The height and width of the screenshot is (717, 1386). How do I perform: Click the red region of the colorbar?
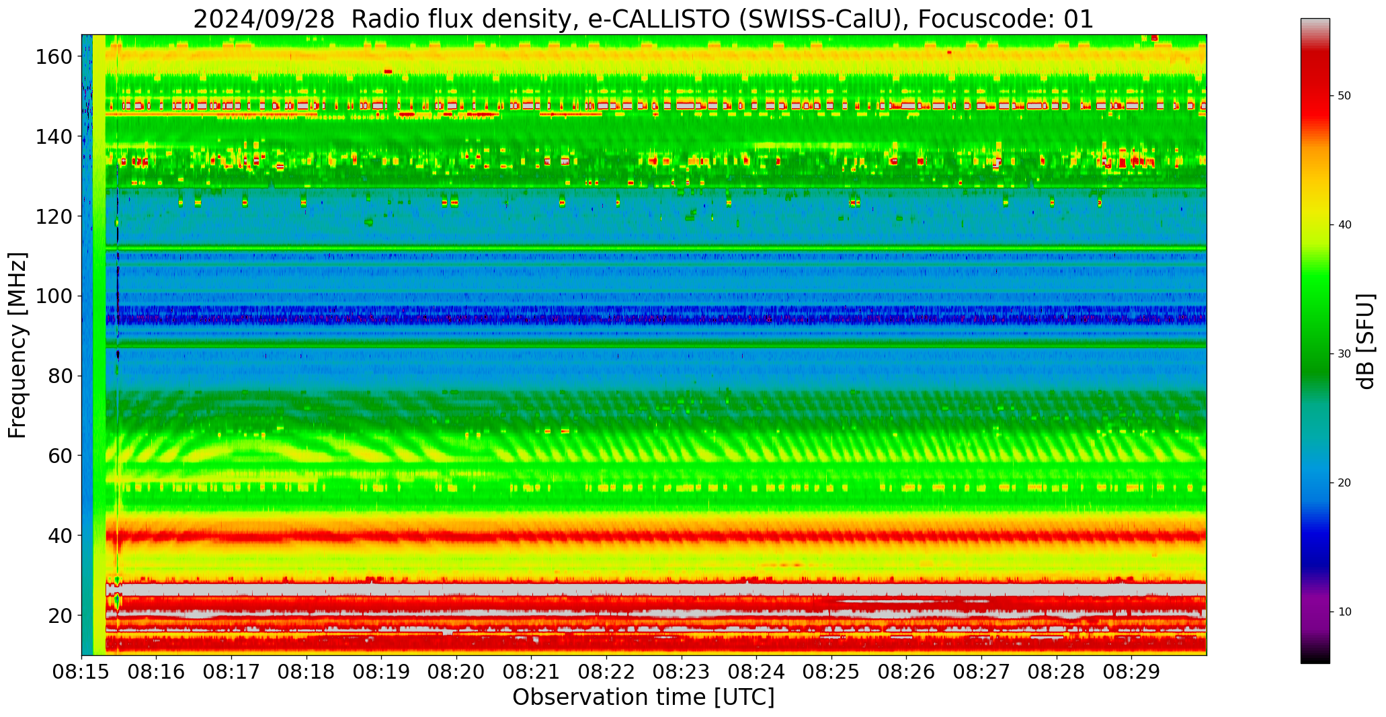point(1315,87)
